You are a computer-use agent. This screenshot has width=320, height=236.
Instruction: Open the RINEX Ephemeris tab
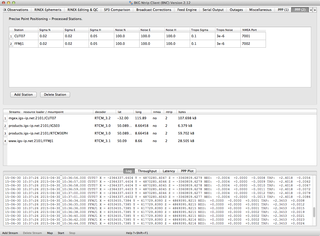pyautogui.click(x=48, y=10)
